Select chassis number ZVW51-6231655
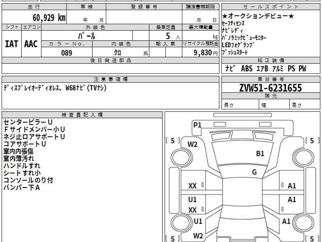The height and width of the screenshot is (242, 322). click(270, 88)
